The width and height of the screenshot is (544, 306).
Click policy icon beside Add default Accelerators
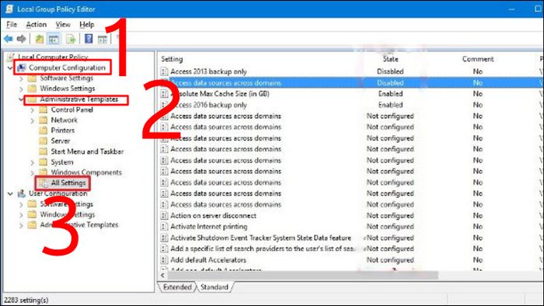point(164,260)
